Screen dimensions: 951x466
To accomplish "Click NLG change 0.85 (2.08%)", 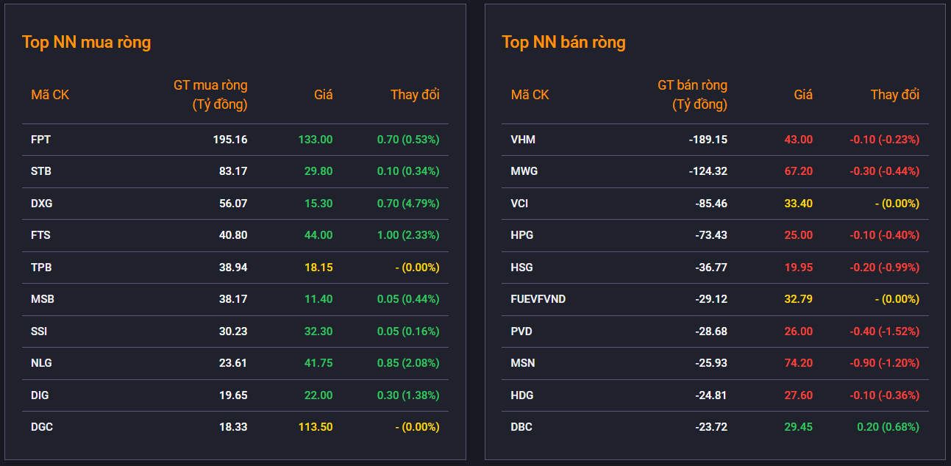I will click(x=408, y=363).
